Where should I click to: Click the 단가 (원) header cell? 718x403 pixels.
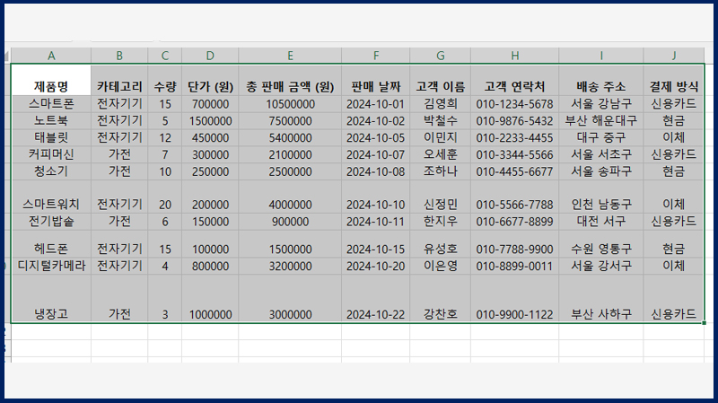point(210,80)
